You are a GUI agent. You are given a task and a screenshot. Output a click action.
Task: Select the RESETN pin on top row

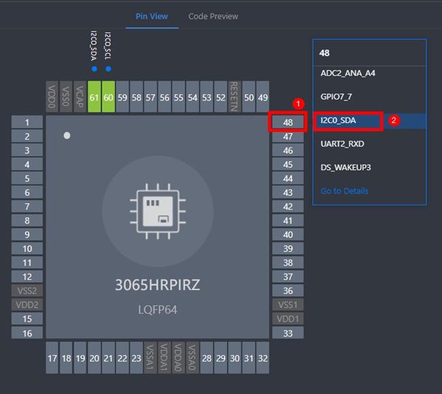[234, 98]
